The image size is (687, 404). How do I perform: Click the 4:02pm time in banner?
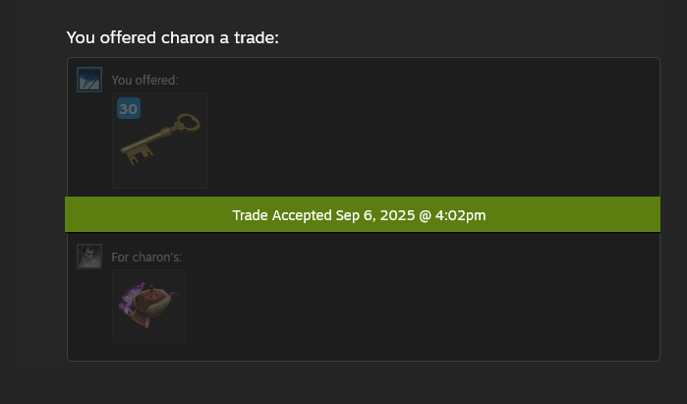(460, 215)
